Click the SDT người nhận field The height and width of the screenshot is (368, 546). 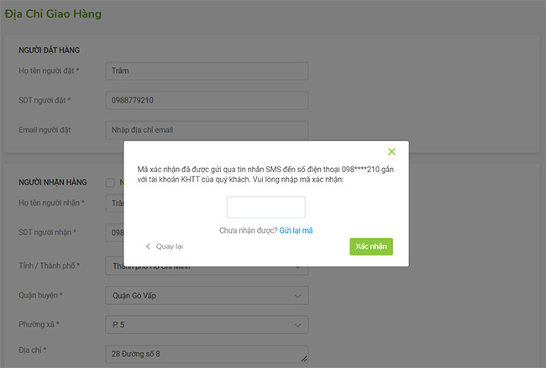[113, 233]
